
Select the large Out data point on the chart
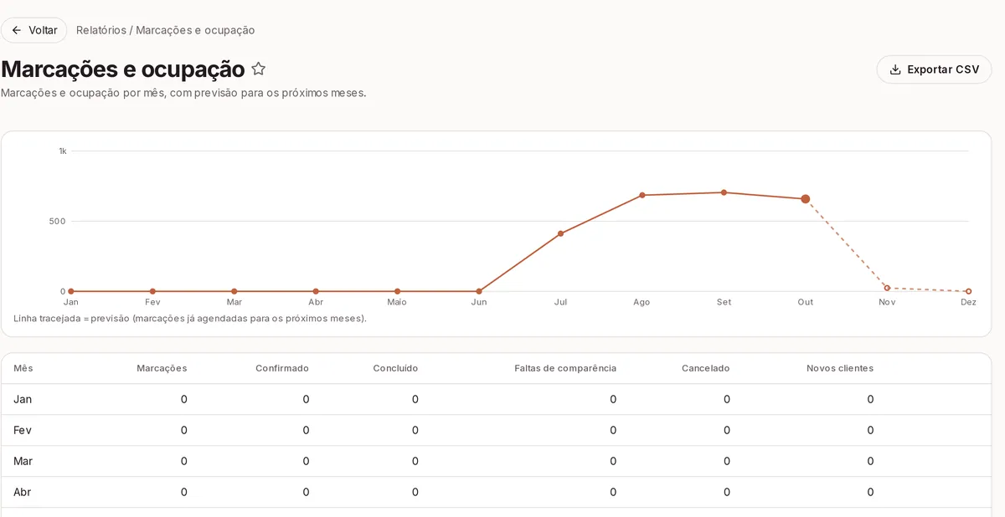tap(806, 199)
